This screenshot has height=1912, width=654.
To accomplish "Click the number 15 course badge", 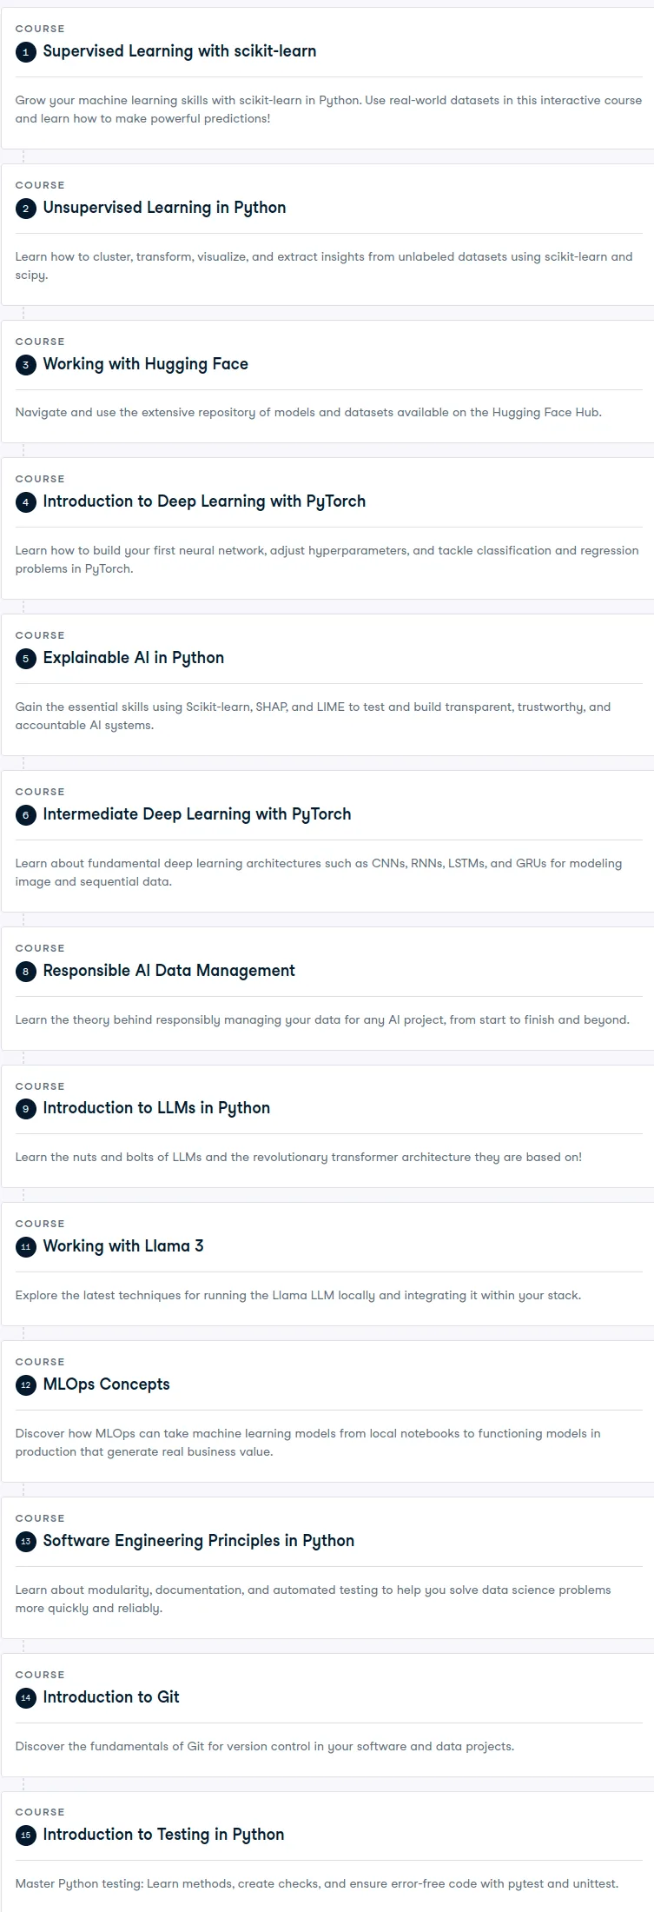I will coord(25,1836).
